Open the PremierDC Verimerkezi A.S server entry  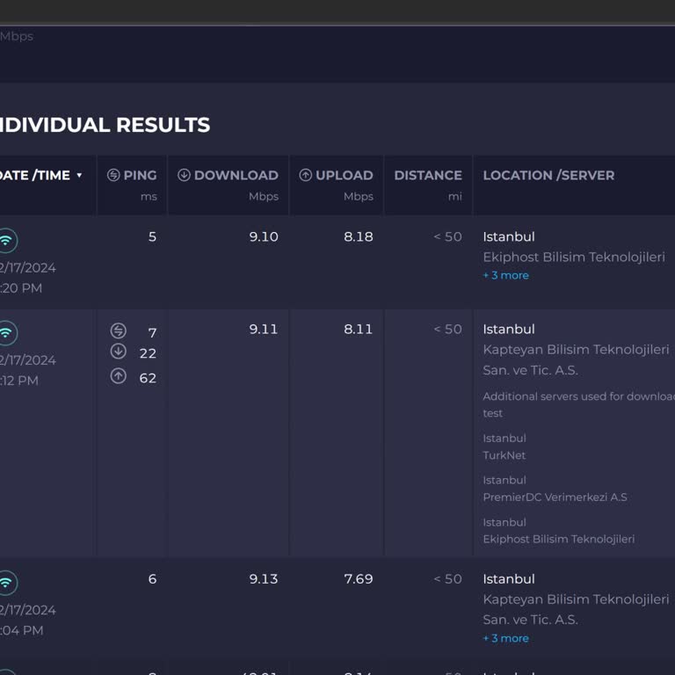coord(555,497)
